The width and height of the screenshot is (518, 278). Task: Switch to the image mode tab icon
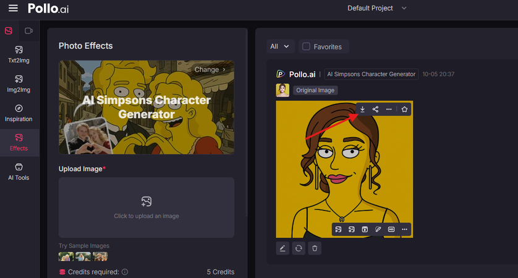tap(9, 30)
